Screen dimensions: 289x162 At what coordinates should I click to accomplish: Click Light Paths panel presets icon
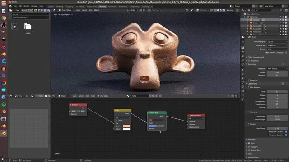[x=283, y=84]
